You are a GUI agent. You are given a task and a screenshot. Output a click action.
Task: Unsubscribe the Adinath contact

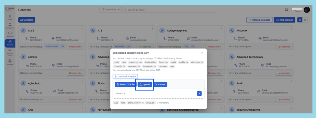click(75, 73)
